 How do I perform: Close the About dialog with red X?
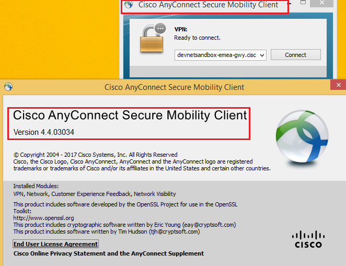(338, 85)
